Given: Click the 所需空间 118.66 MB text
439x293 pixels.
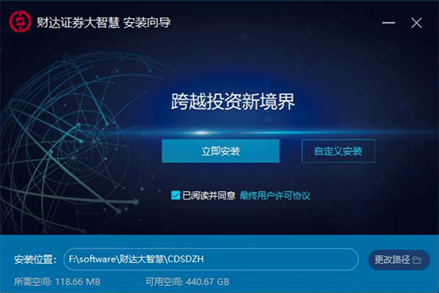Looking at the screenshot, I should click(57, 281).
